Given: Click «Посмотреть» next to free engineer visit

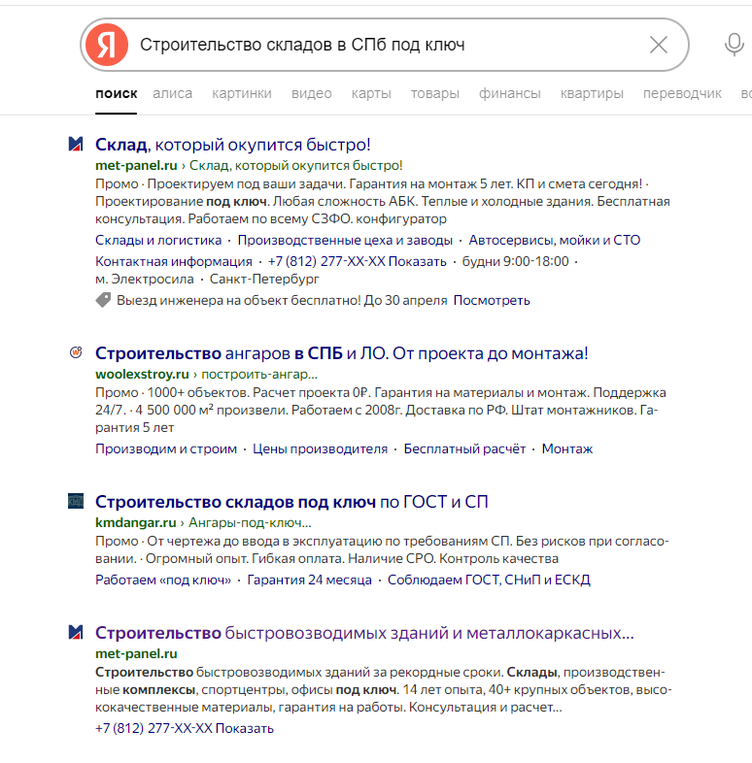Looking at the screenshot, I should click(492, 301).
